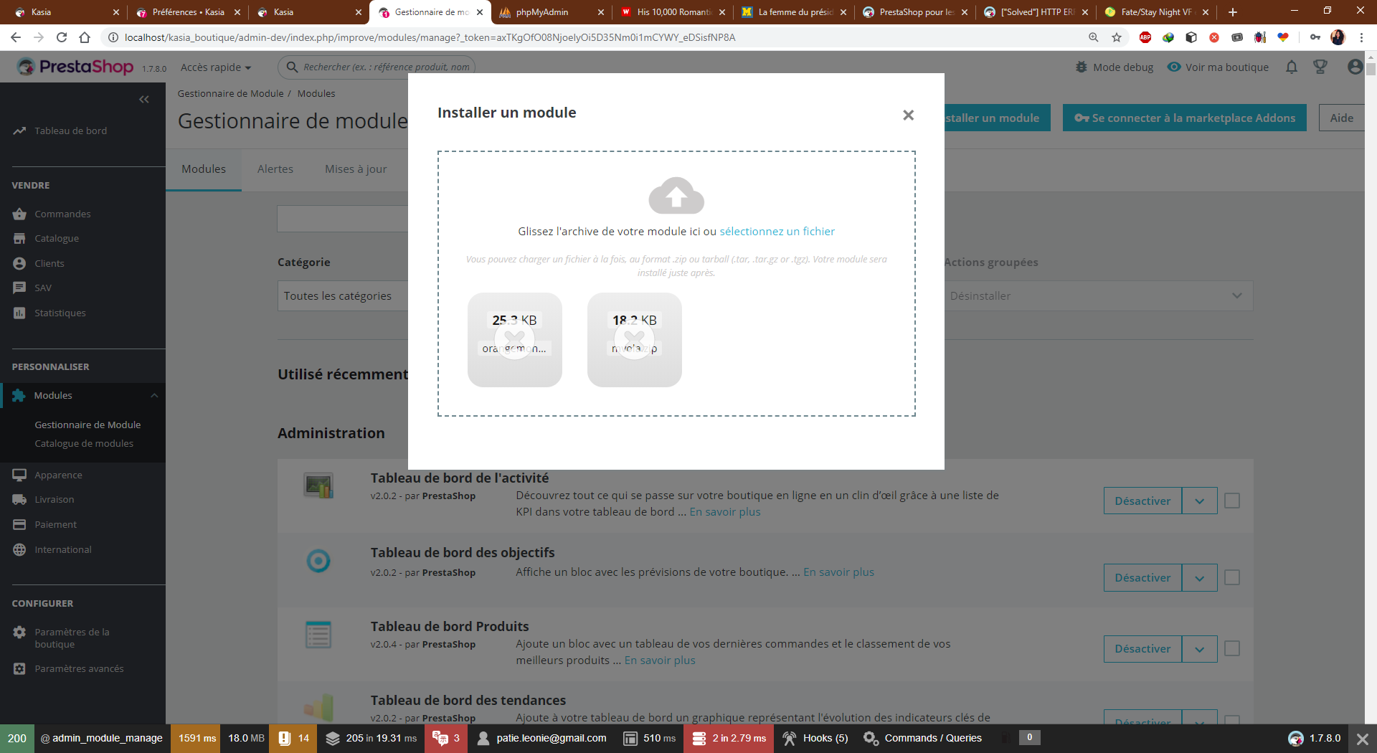Click Se connecter à la marketplace Addons
The width and height of the screenshot is (1377, 753).
pos(1185,118)
